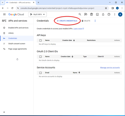Select all Service Accounts checkbox

(41, 73)
